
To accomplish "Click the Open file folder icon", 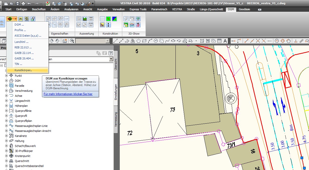I will 12,4.
